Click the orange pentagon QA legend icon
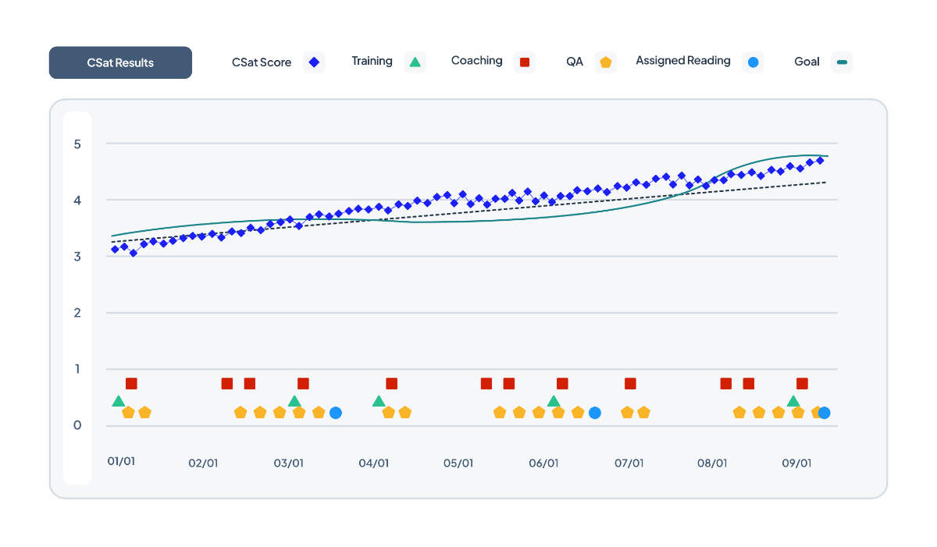Viewport: 937px width, 547px height. click(606, 62)
